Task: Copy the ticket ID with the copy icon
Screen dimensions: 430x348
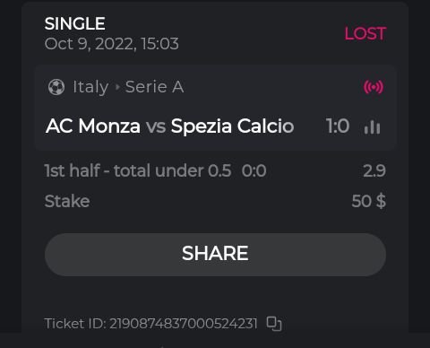Action: (x=274, y=324)
